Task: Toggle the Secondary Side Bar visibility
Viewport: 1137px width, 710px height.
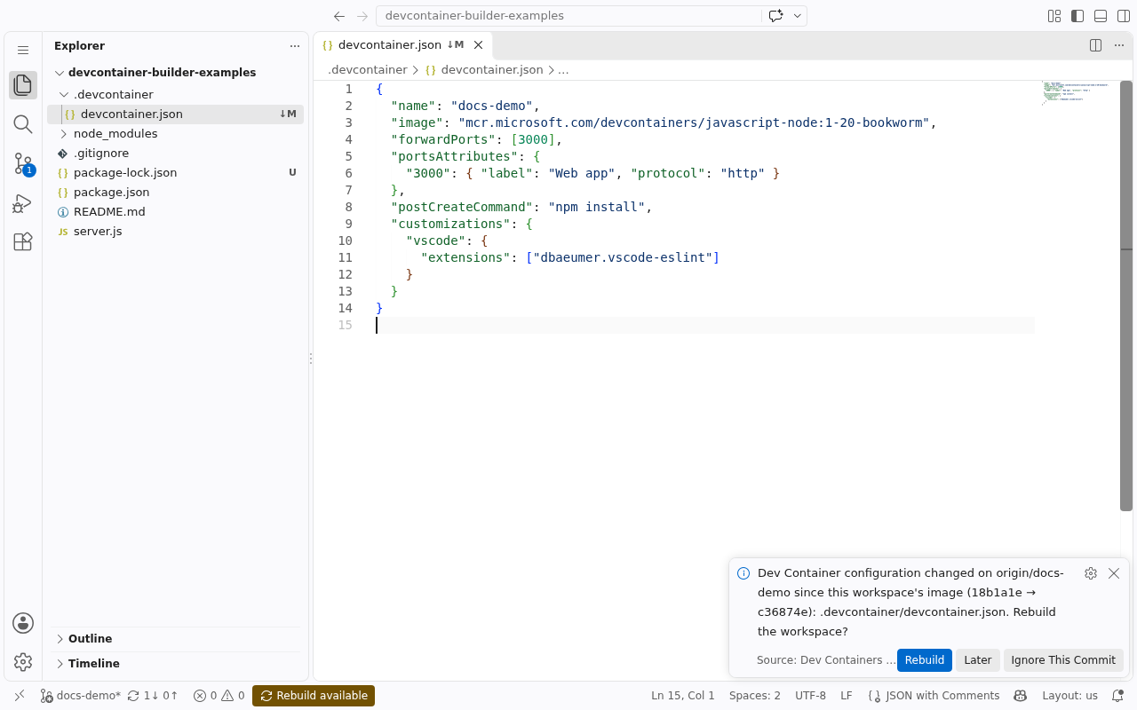Action: tap(1124, 16)
